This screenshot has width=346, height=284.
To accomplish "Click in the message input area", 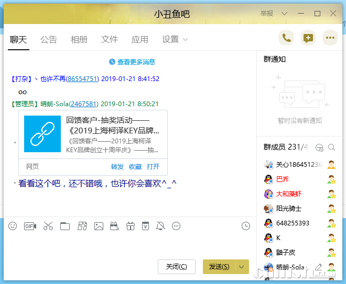I will coord(130,244).
